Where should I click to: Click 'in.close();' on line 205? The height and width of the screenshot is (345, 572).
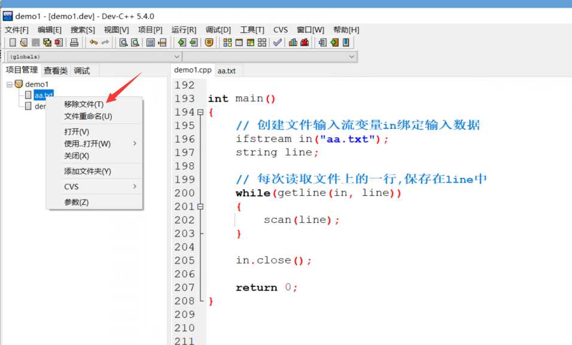273,261
